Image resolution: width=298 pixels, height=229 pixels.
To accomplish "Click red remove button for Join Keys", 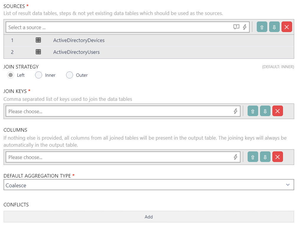I will click(x=277, y=111).
